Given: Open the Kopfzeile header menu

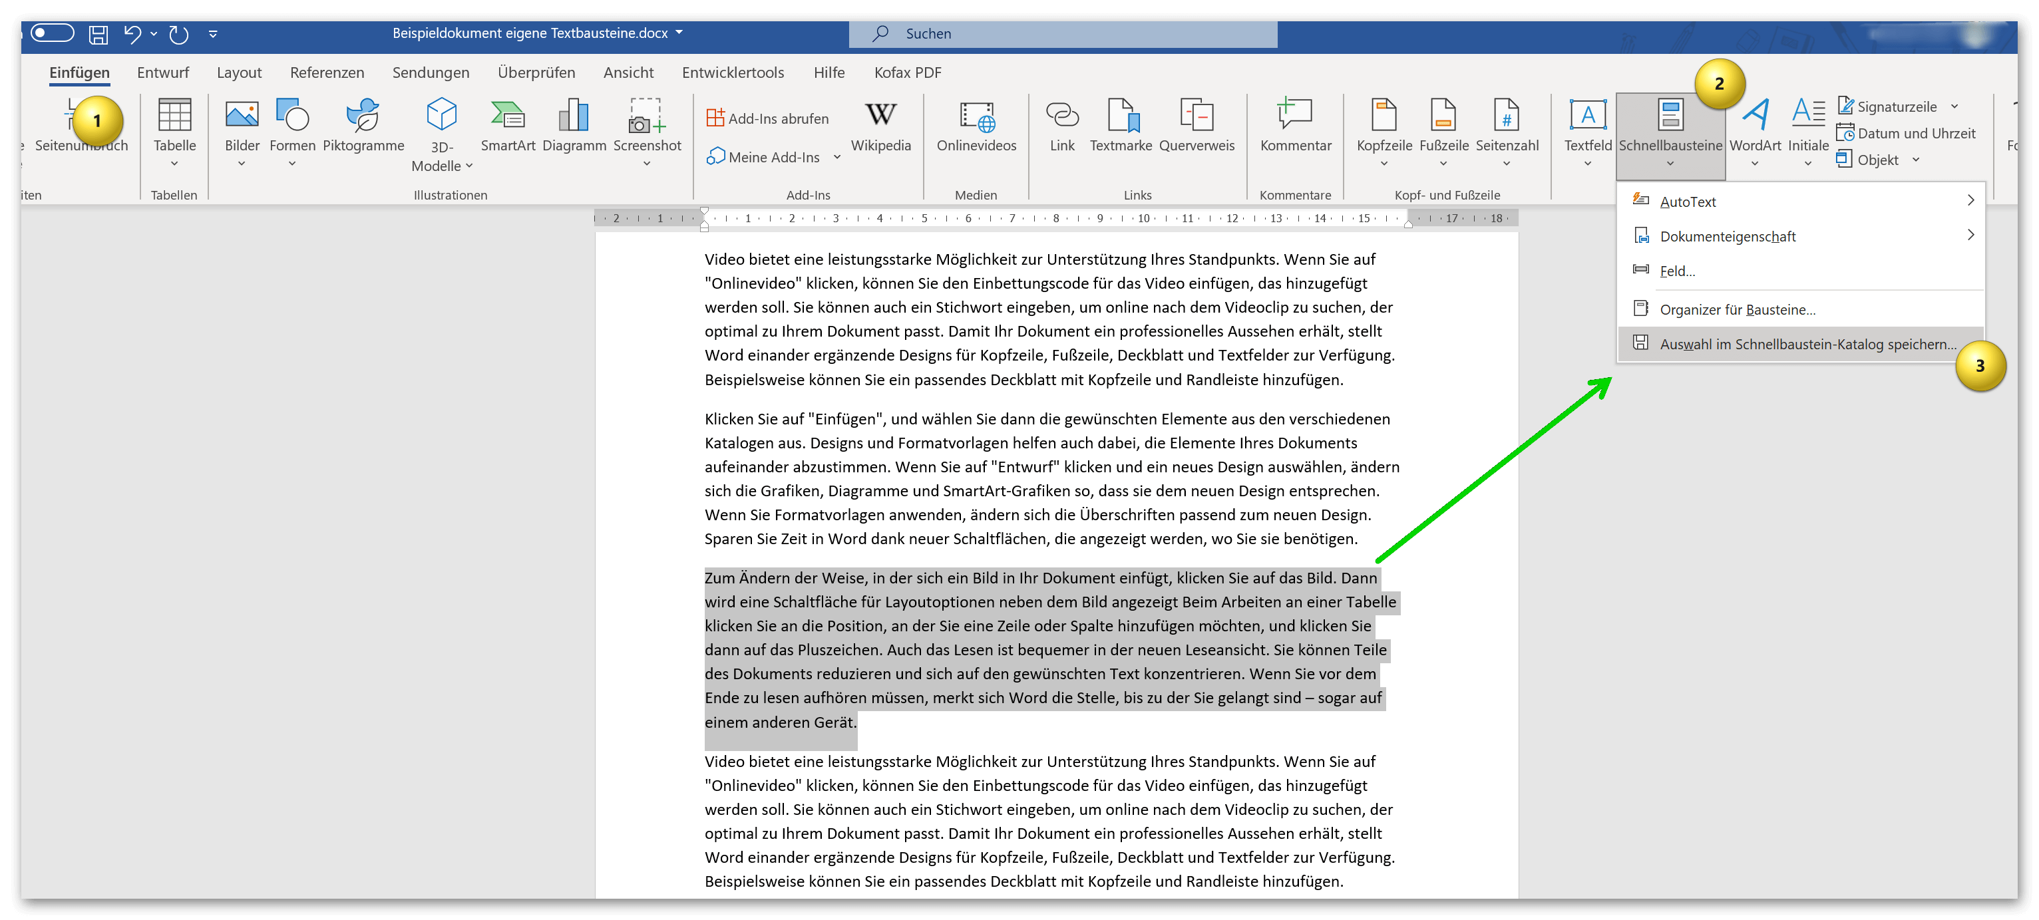Looking at the screenshot, I should pyautogui.click(x=1384, y=130).
